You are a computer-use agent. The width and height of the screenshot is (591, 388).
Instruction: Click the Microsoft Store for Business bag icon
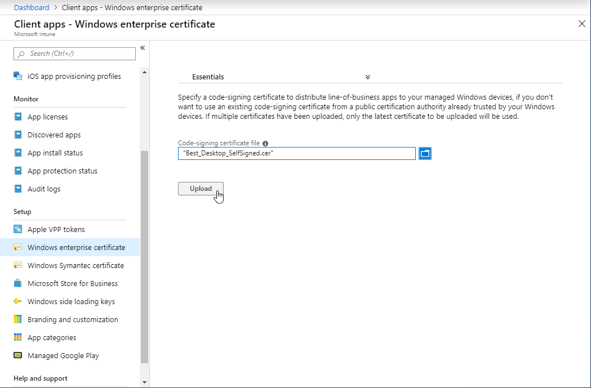[17, 284]
